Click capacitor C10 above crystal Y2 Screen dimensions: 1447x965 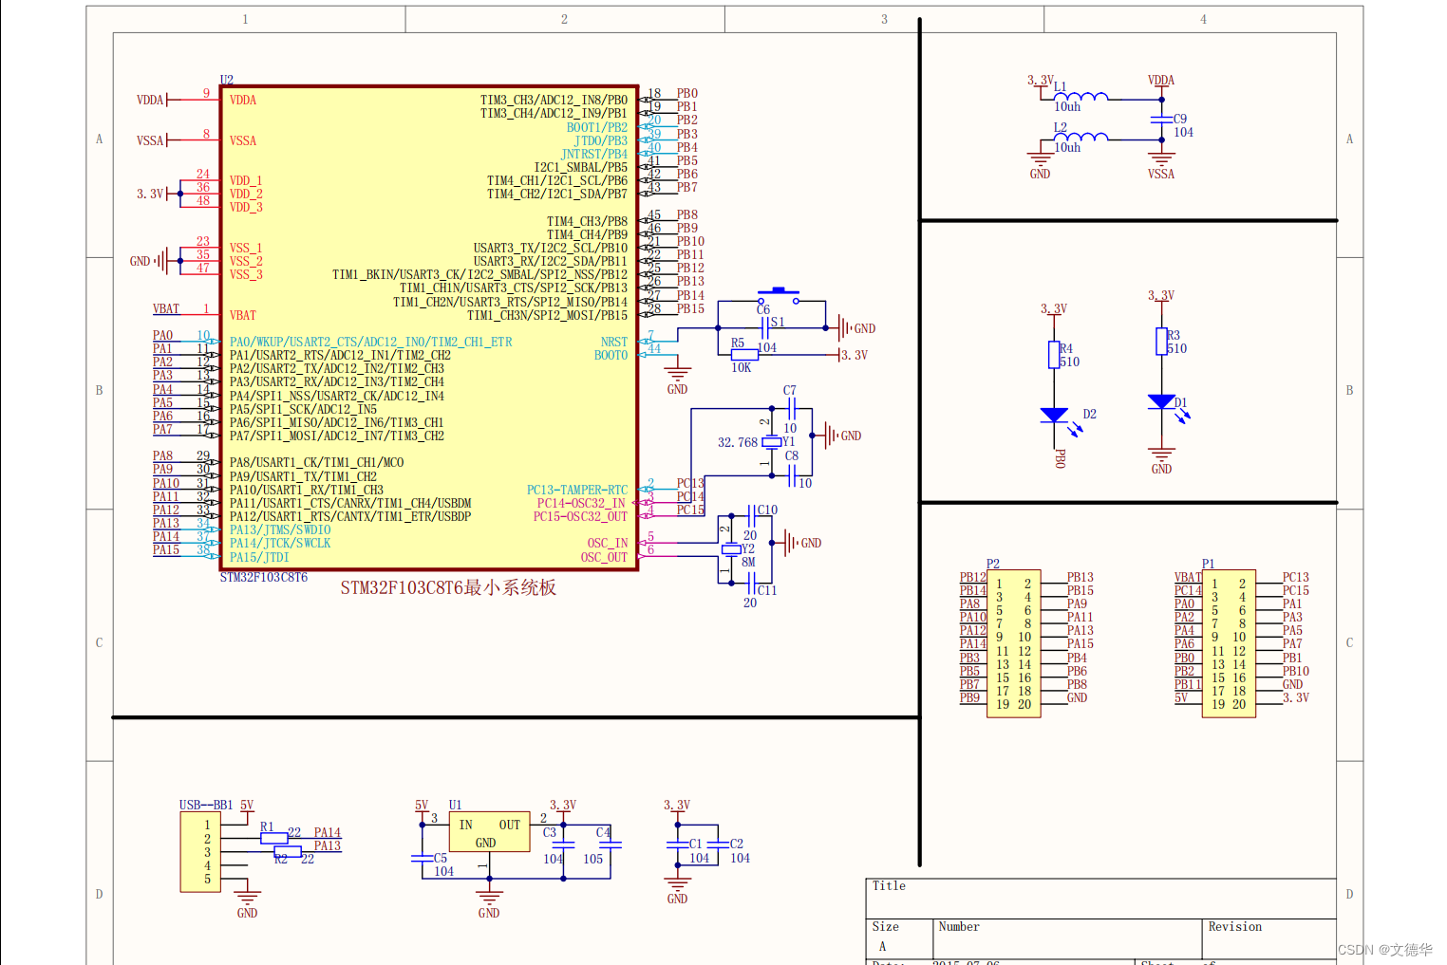tap(750, 516)
